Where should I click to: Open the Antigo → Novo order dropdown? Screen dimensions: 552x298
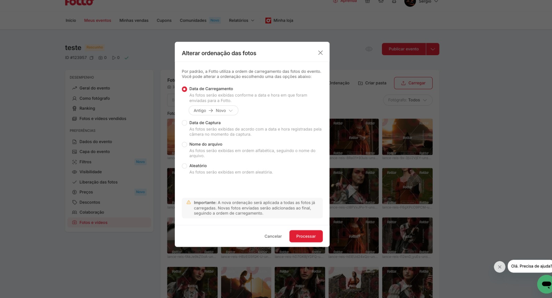pos(213,111)
